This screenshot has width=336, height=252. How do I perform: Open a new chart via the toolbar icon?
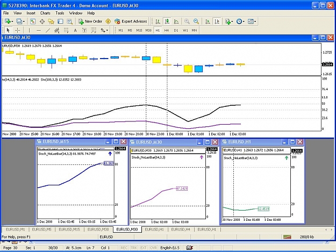tap(8, 21)
